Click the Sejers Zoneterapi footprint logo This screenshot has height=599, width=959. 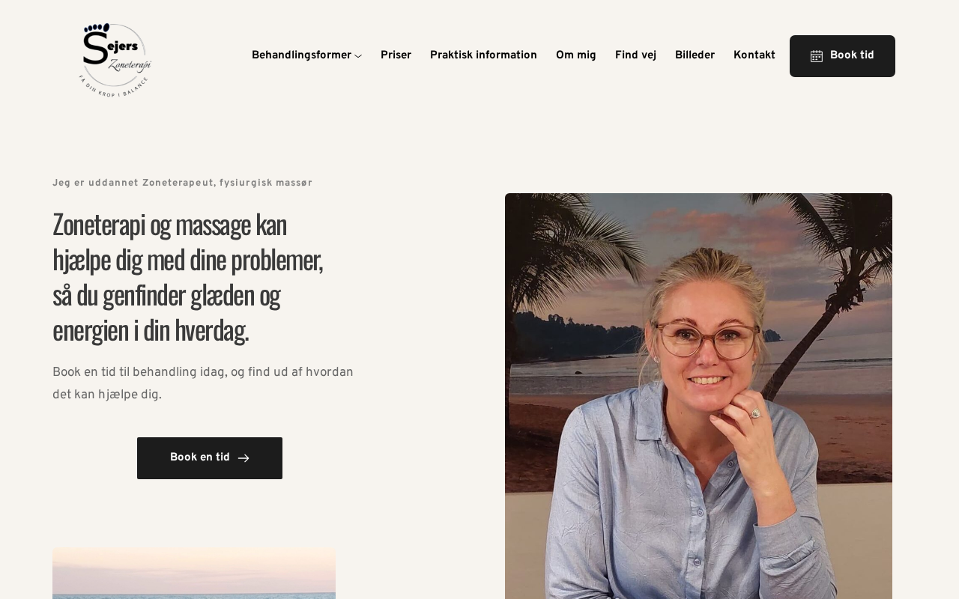tap(115, 60)
